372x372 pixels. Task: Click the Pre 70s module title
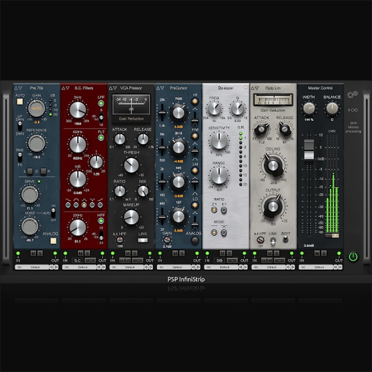click(x=37, y=88)
